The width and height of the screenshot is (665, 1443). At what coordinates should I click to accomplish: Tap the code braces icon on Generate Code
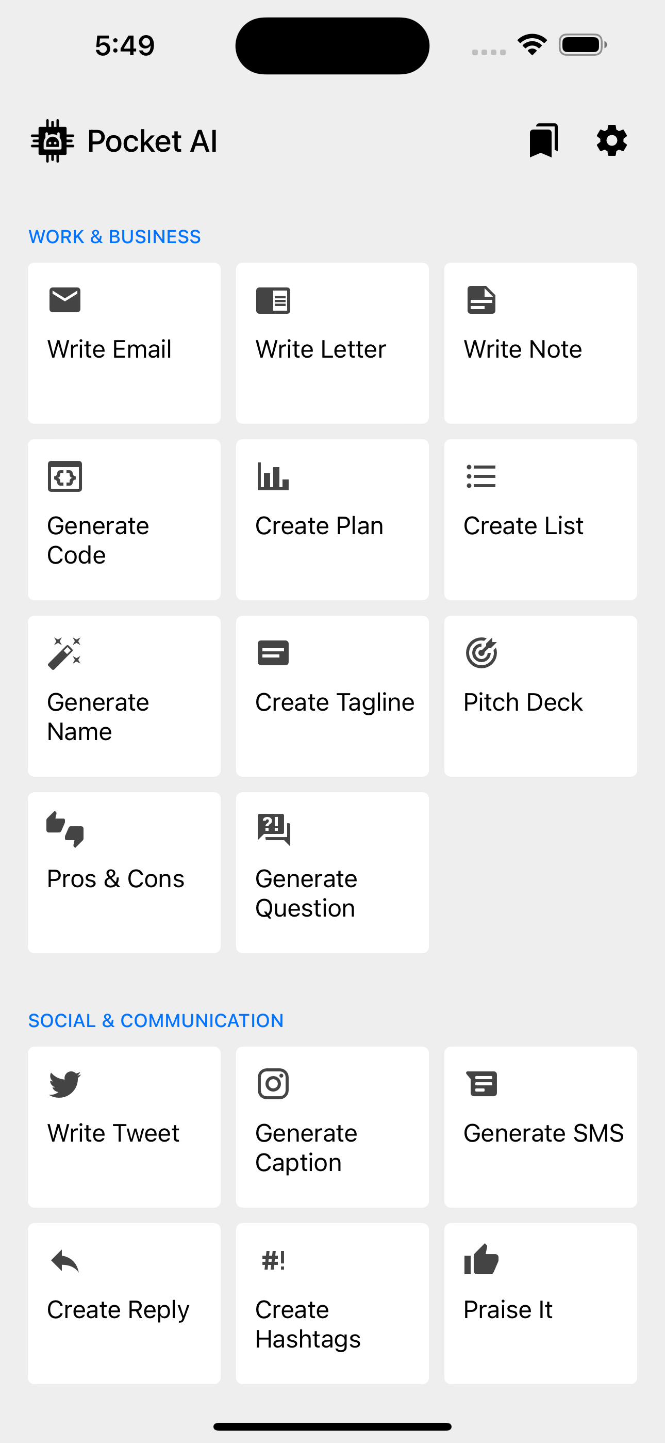point(65,476)
